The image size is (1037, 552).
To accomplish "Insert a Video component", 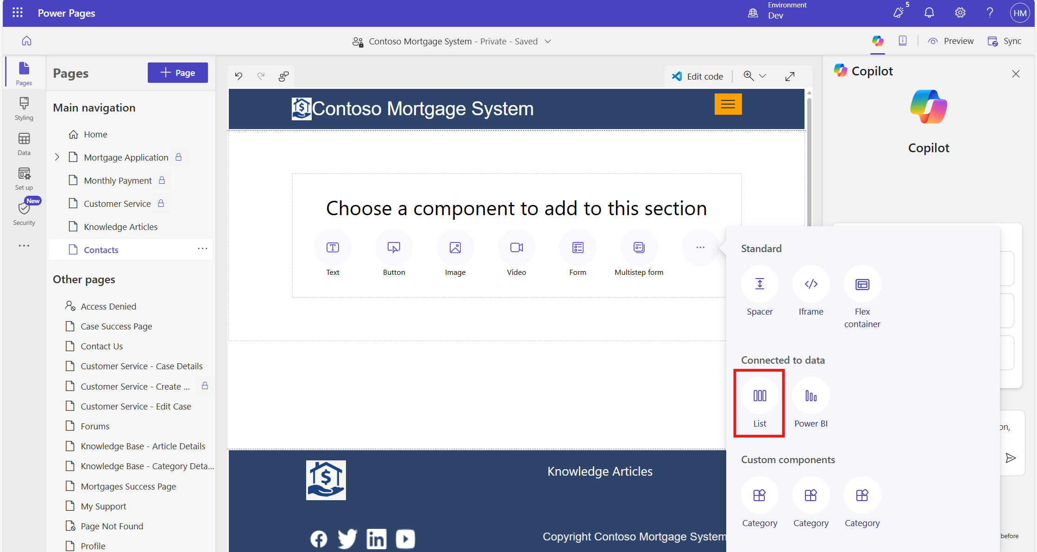I will pos(516,248).
